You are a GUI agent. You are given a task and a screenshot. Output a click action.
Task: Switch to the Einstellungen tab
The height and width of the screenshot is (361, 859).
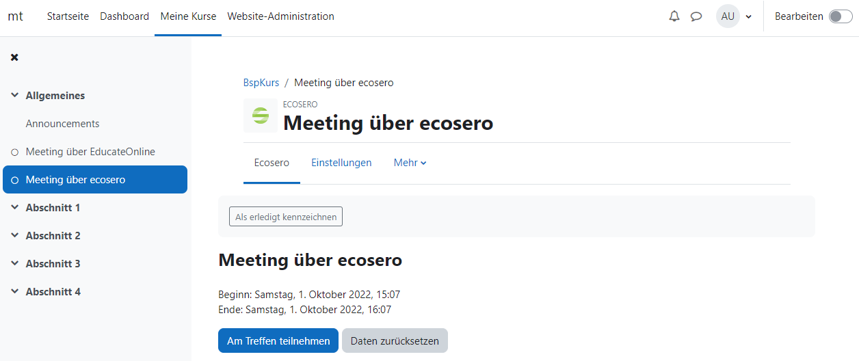click(x=341, y=163)
